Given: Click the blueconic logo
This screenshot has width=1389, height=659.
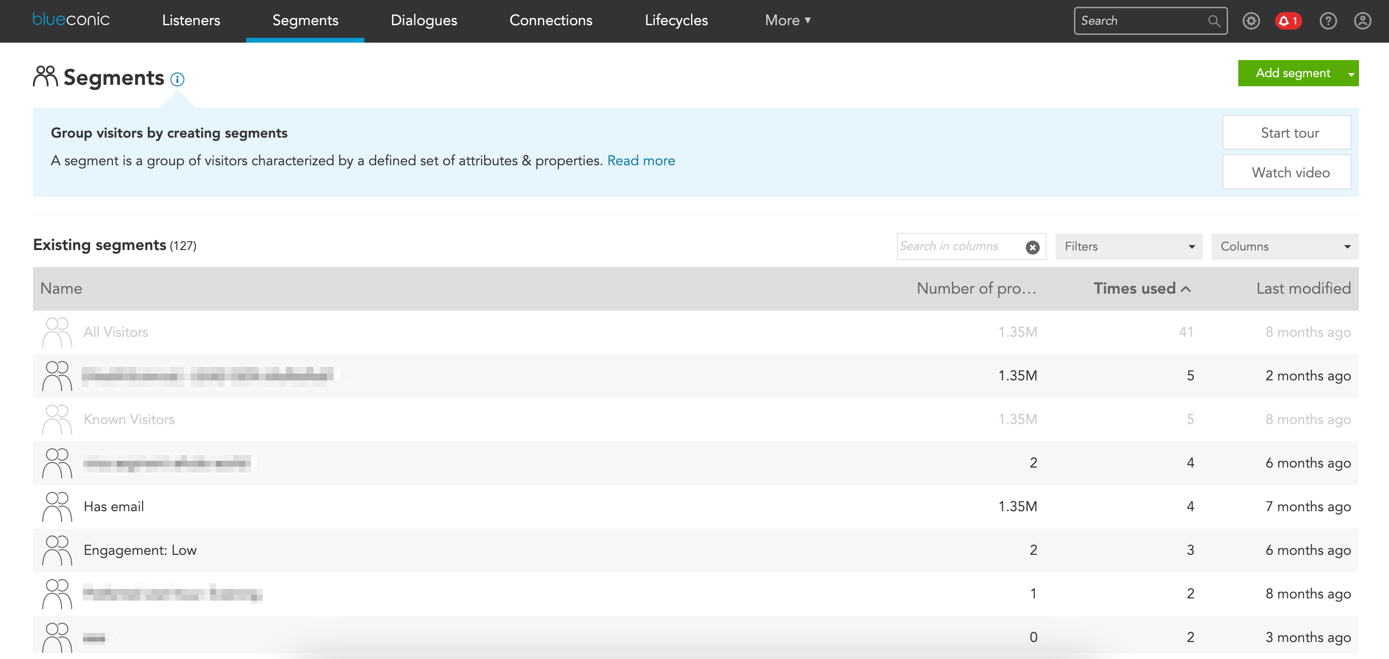Looking at the screenshot, I should pyautogui.click(x=71, y=19).
